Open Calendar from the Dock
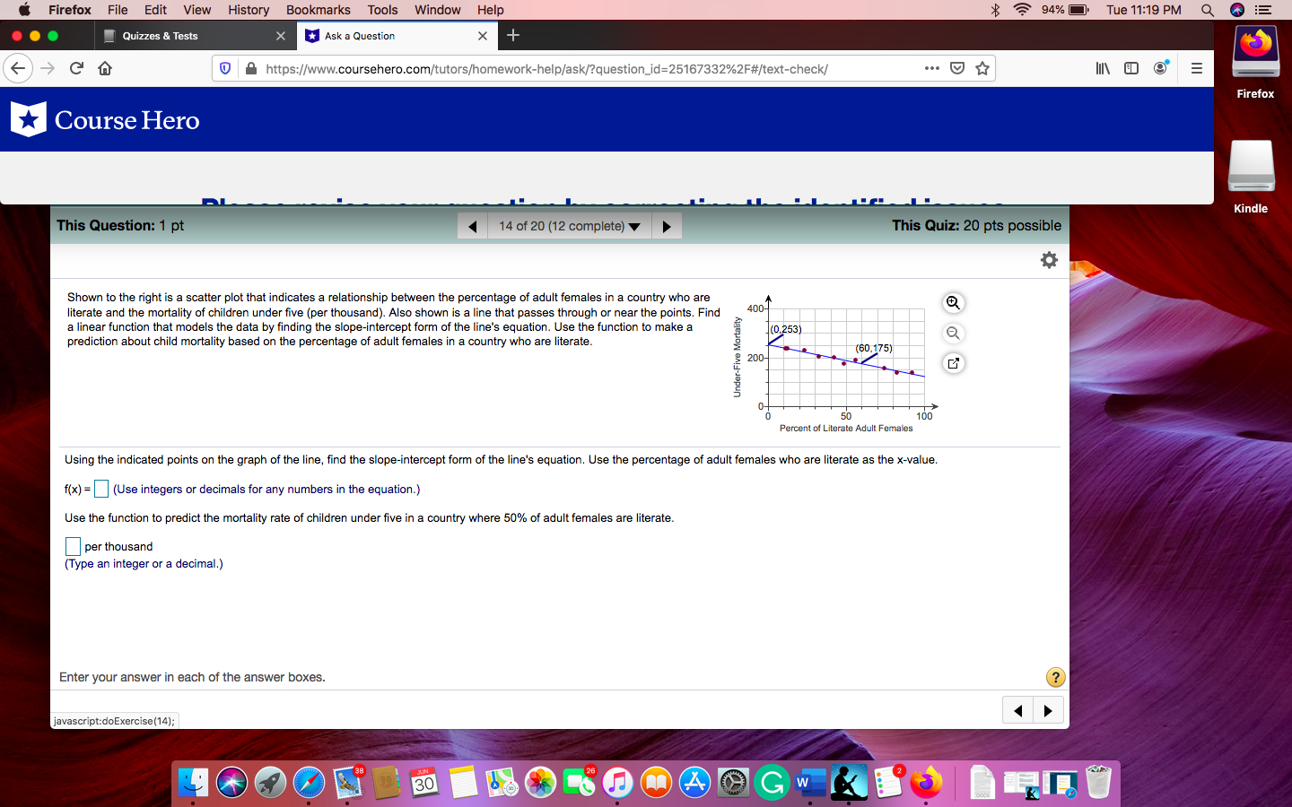 click(x=424, y=783)
